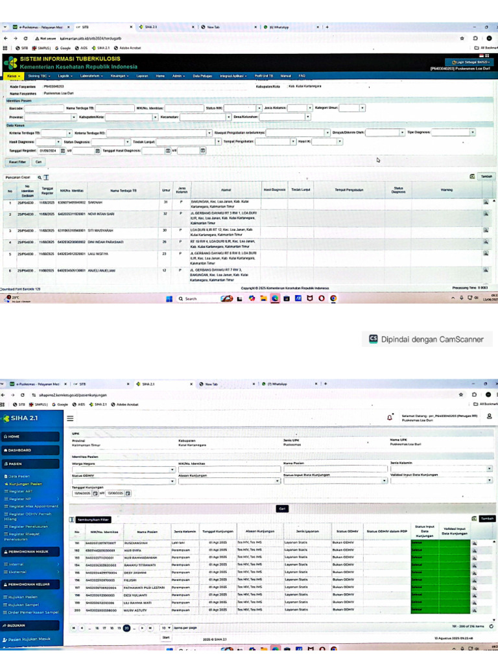Click Reset Filter button in SITB
The image size is (498, 664).
[x=18, y=162]
